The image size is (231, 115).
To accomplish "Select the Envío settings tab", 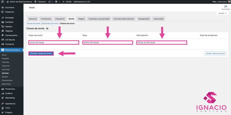I will pos(72,19).
